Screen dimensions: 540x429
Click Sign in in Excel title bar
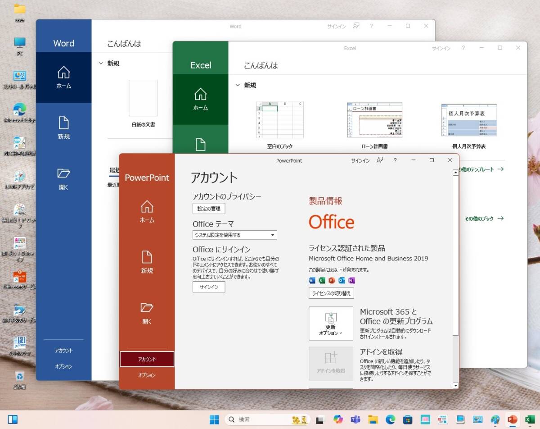click(x=441, y=48)
